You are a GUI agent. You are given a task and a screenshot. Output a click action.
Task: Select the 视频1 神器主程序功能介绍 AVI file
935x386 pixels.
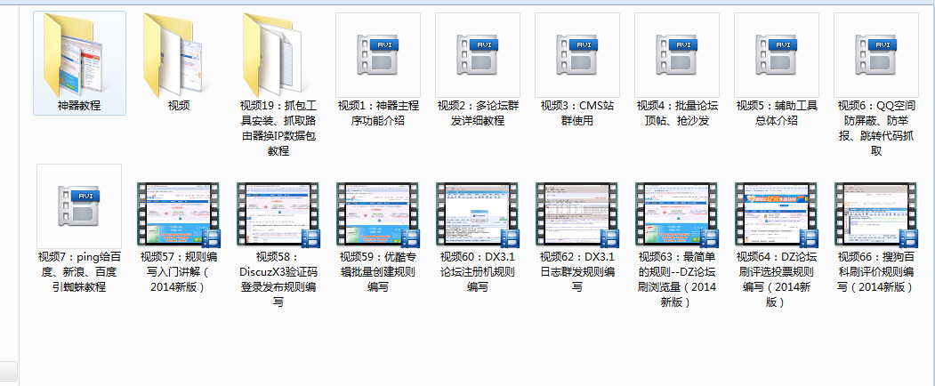[377, 55]
